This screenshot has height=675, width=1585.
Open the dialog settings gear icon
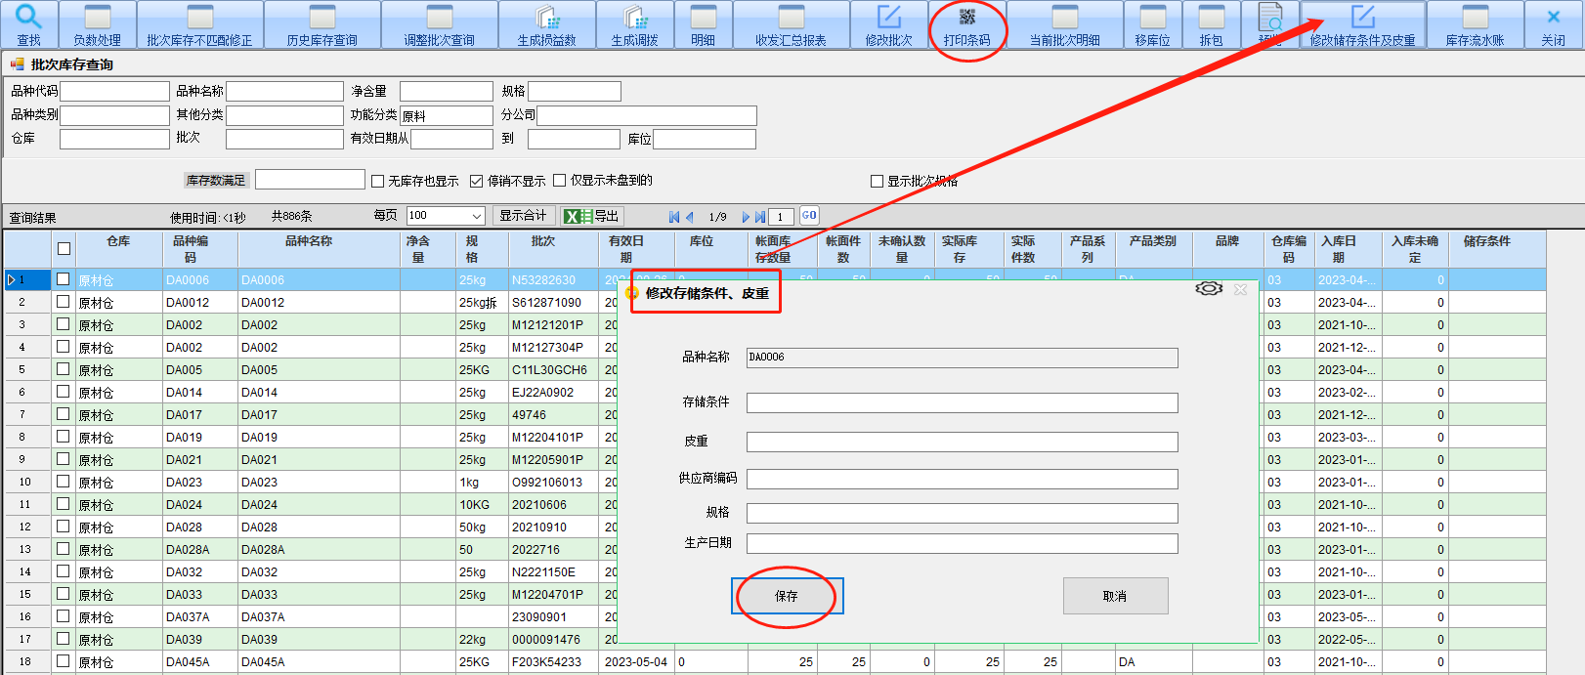(x=1209, y=289)
